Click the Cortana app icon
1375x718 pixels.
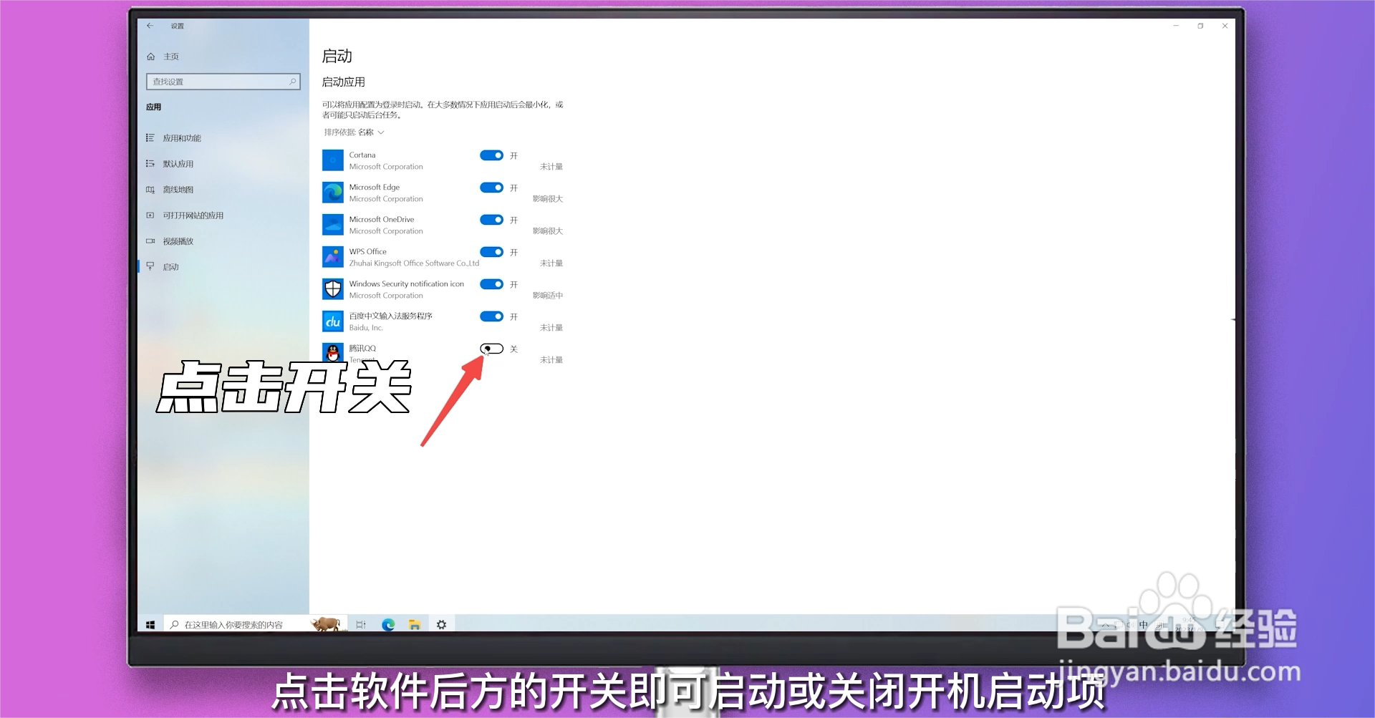point(333,160)
